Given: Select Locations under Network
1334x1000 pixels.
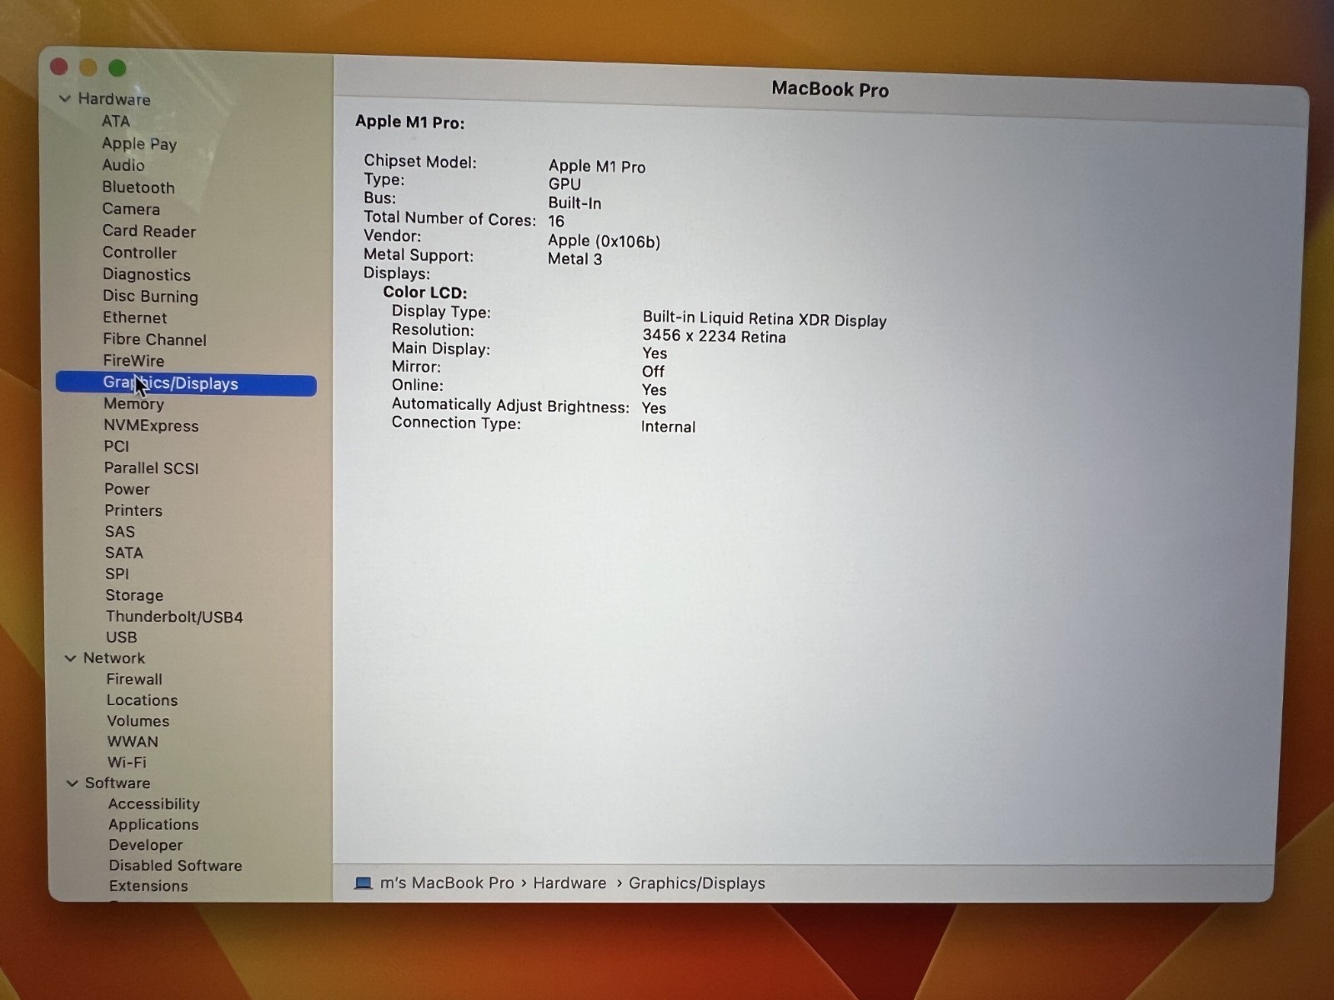Looking at the screenshot, I should click(142, 701).
